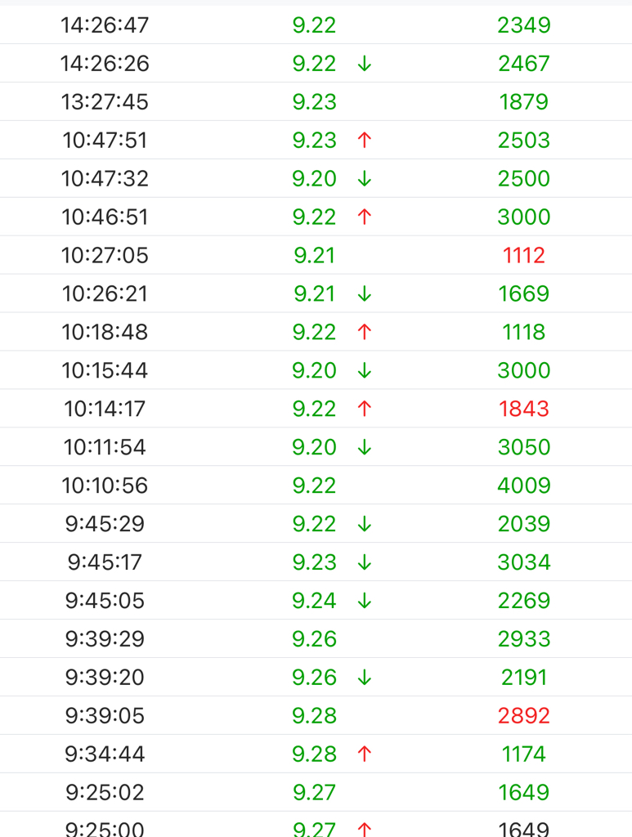Screen dimensions: 632x837
Task: Click the red up arrow at 9:34:44
Action: pos(365,754)
